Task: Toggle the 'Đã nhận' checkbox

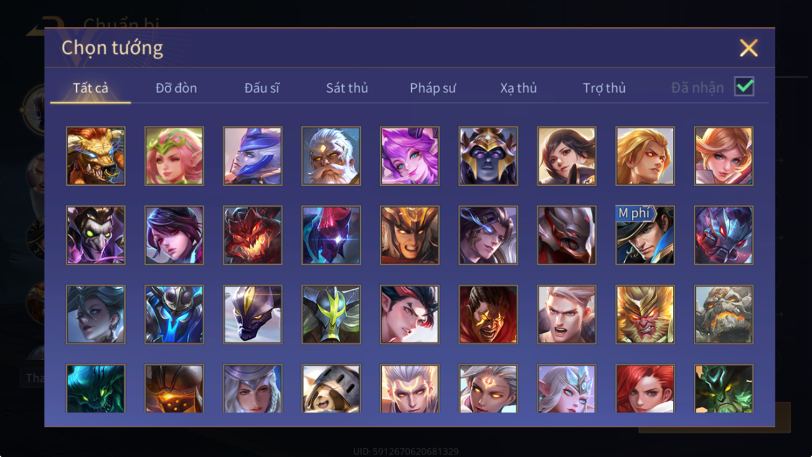Action: pos(744,87)
